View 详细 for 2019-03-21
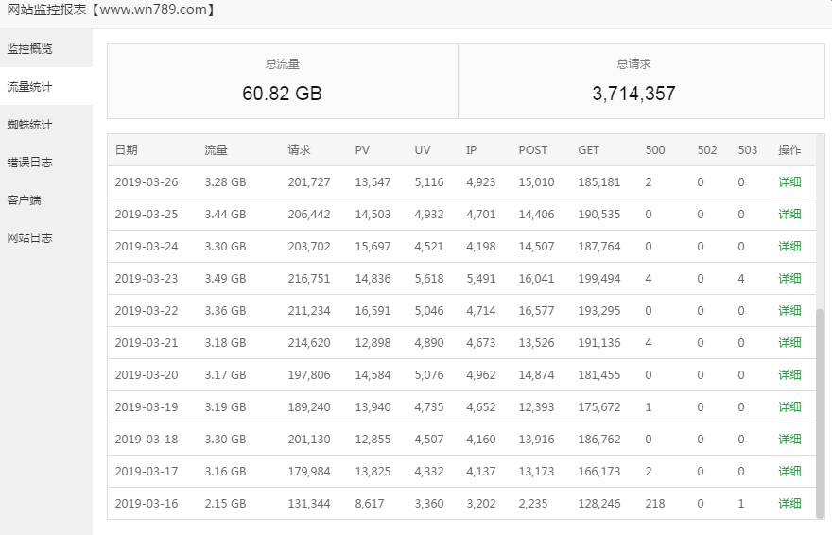 (x=789, y=343)
